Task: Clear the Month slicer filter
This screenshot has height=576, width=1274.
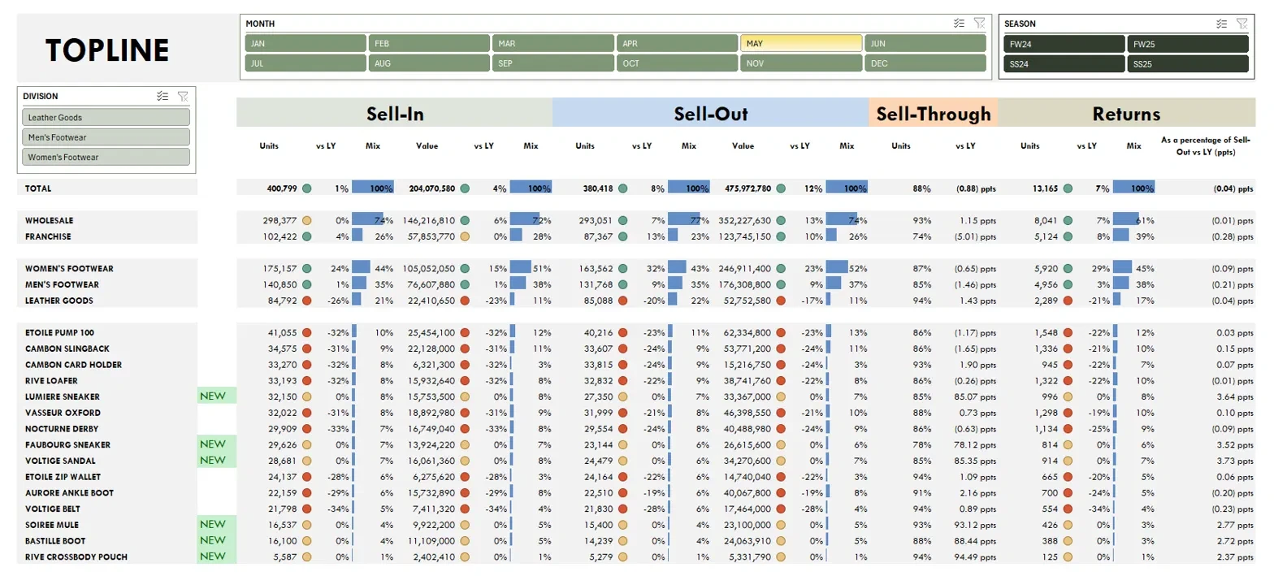Action: pyautogui.click(x=979, y=24)
